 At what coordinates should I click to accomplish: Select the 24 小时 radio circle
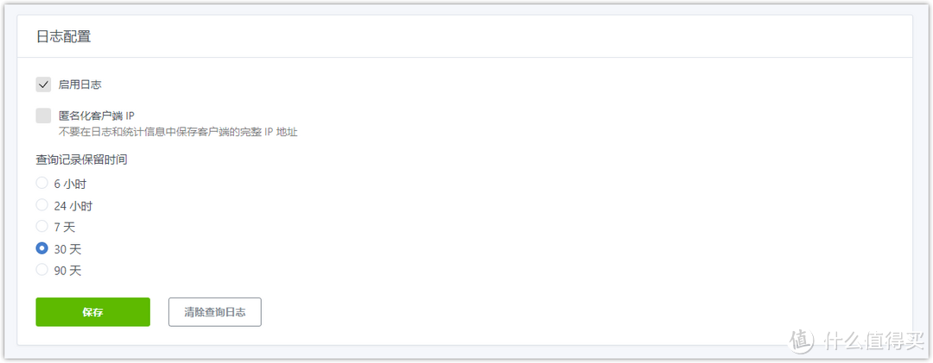pyautogui.click(x=41, y=205)
